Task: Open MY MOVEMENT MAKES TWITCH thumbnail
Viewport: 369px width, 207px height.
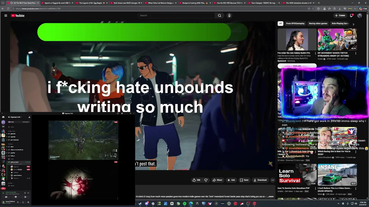Action: (x=337, y=39)
